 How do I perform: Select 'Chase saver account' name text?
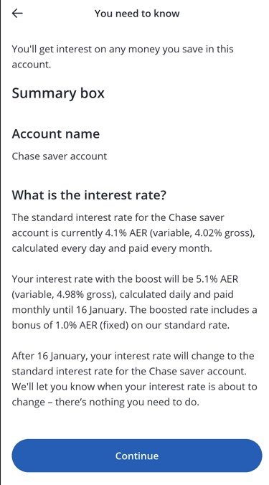(x=60, y=156)
